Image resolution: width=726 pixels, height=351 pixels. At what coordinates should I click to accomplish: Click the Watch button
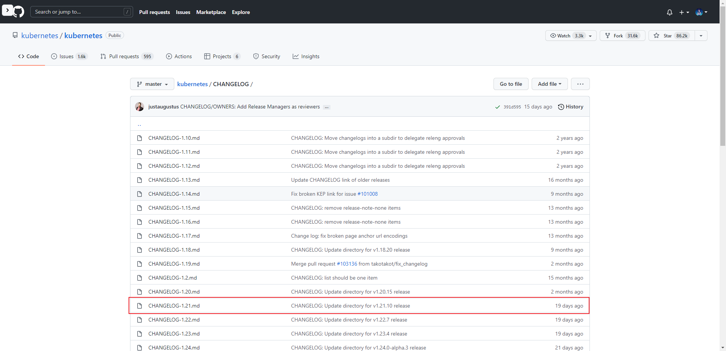click(571, 36)
